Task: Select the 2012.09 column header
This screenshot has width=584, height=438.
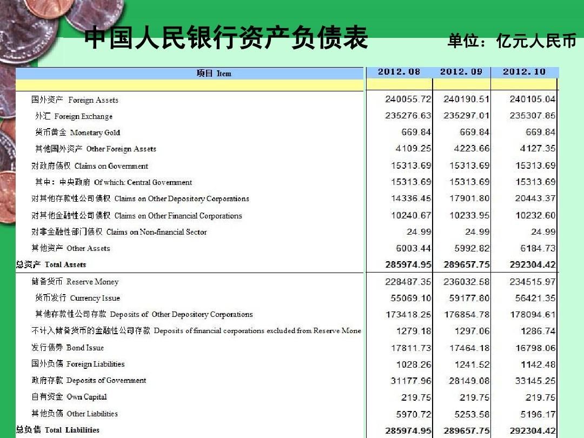Action: pyautogui.click(x=461, y=71)
